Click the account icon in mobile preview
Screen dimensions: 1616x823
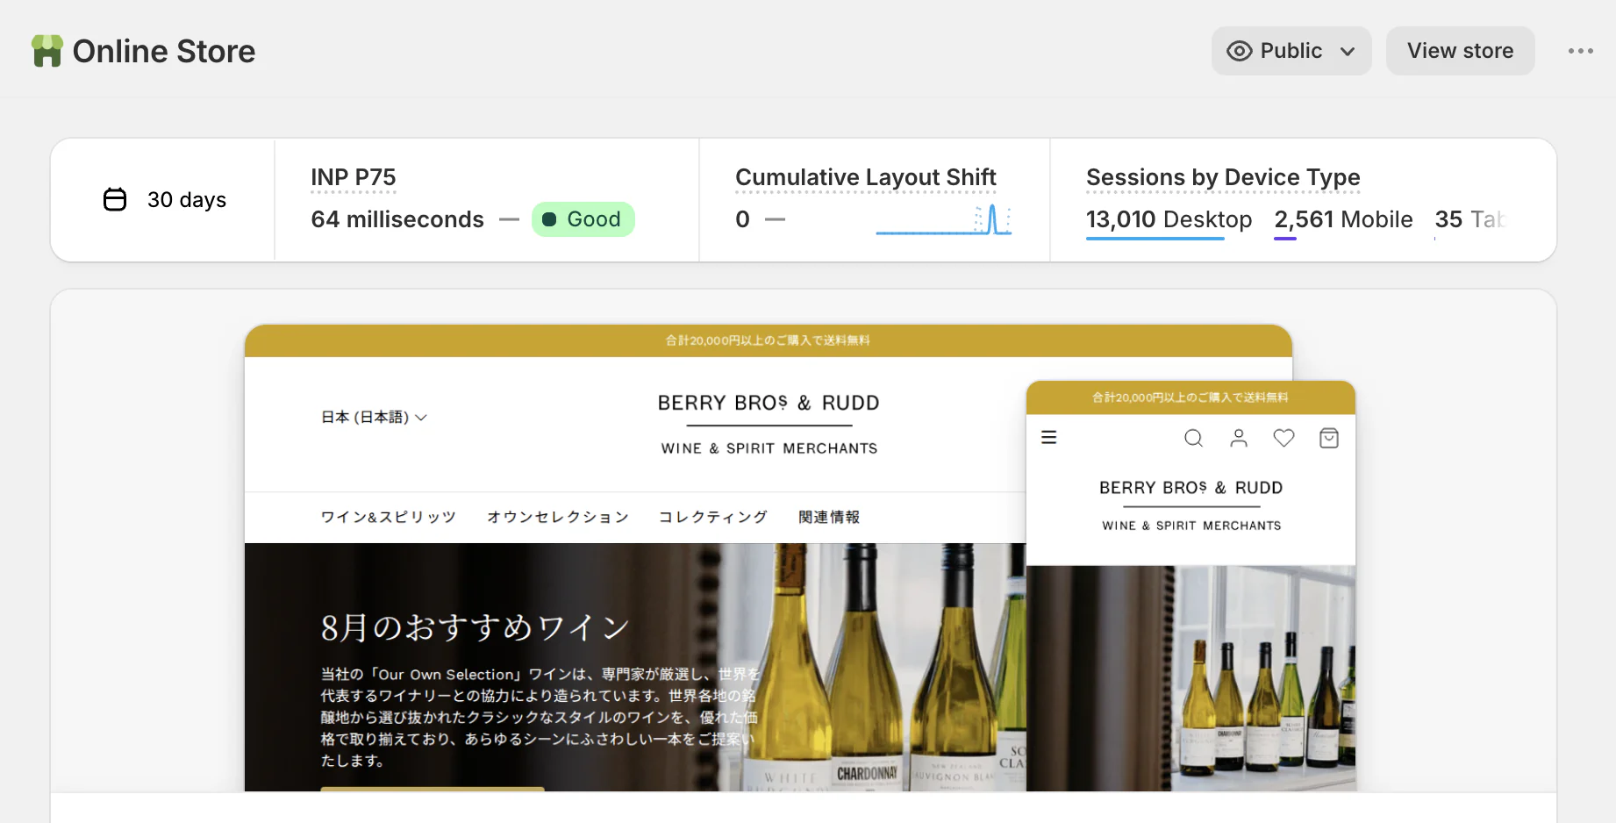[1239, 438]
